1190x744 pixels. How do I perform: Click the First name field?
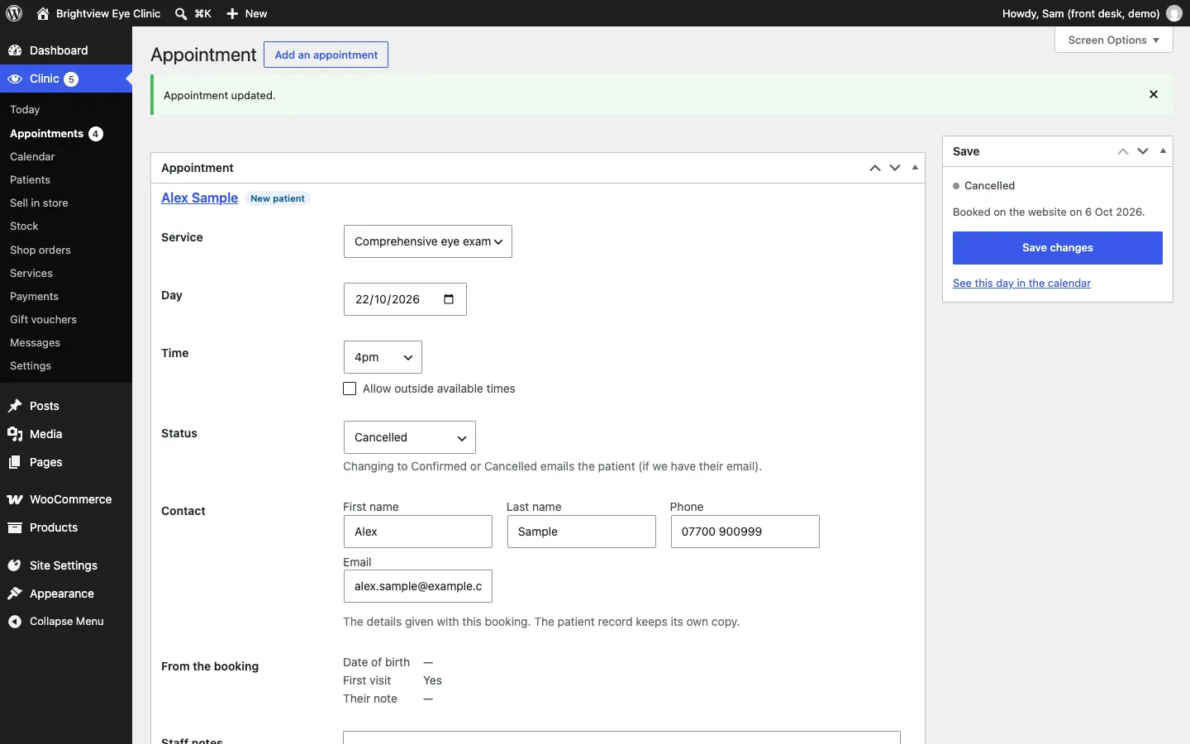tap(418, 532)
